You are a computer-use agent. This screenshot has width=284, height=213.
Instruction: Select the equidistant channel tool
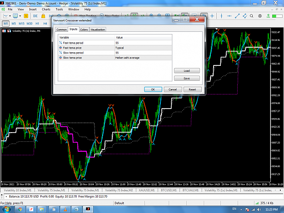(x=245, y=16)
